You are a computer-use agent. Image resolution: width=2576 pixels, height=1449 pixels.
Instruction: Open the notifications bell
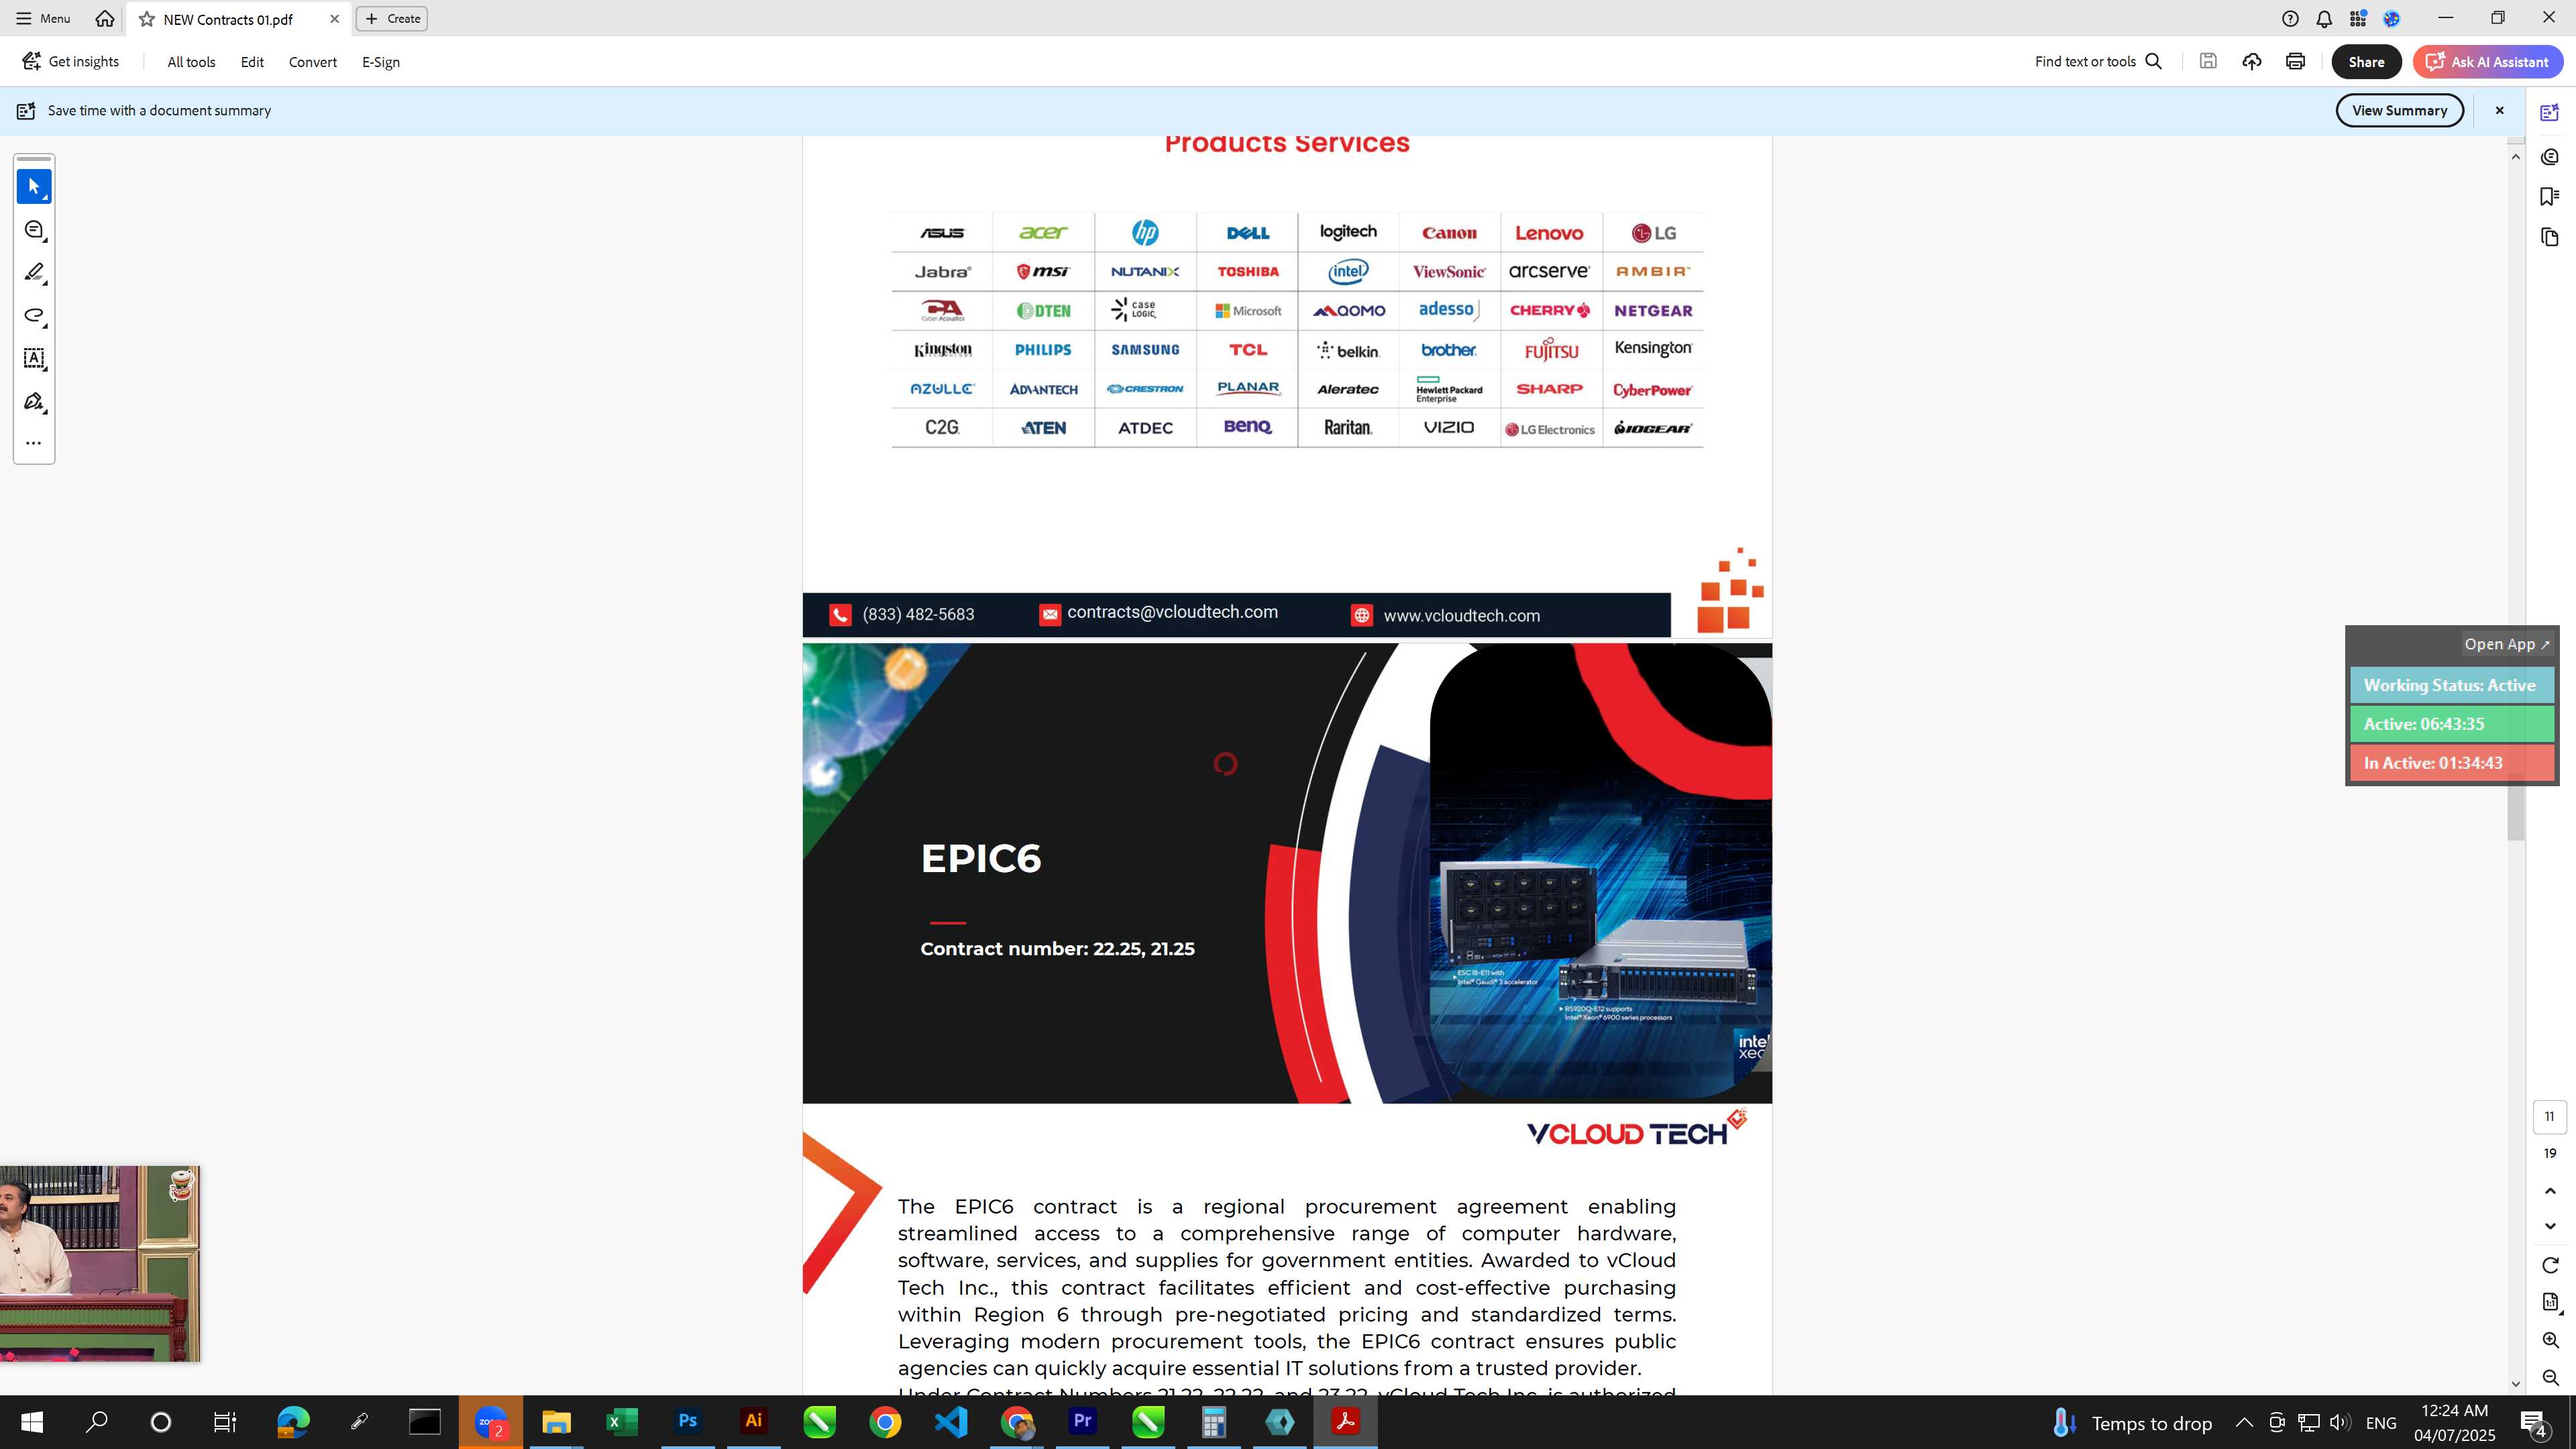pos(2324,19)
